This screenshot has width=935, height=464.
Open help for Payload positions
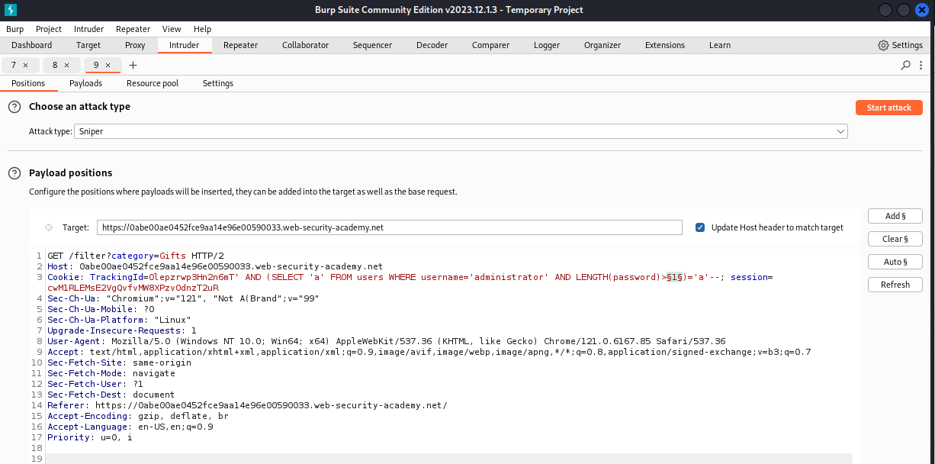coord(14,173)
